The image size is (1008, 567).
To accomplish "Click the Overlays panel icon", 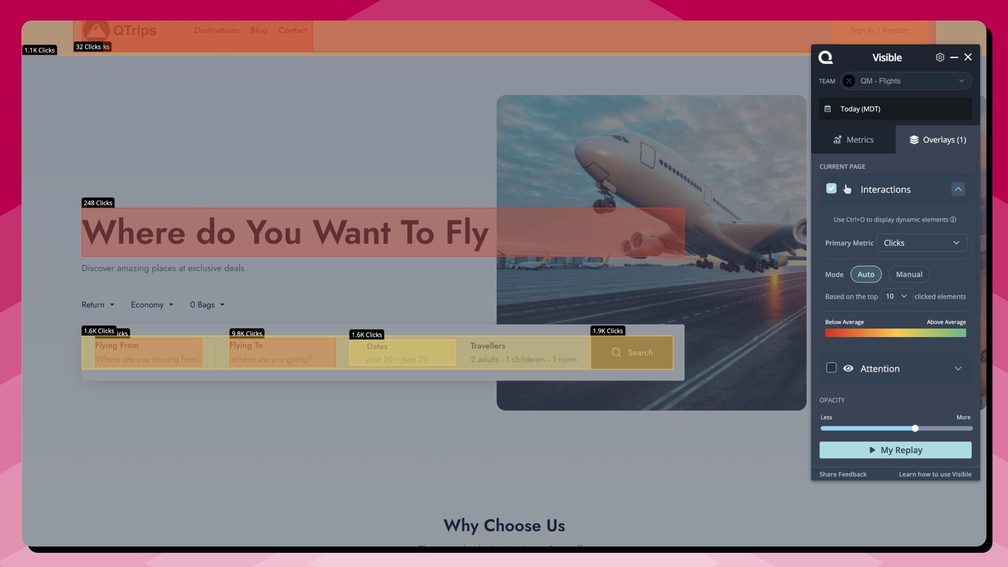I will click(913, 140).
